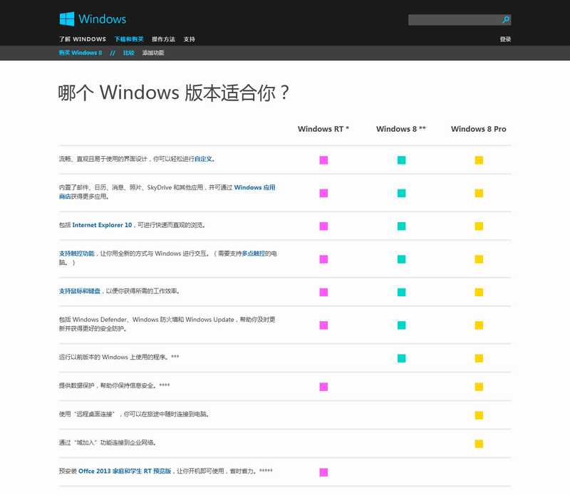The height and width of the screenshot is (495, 570).
Task: Click the Windows logo in the header
Action: [x=93, y=19]
